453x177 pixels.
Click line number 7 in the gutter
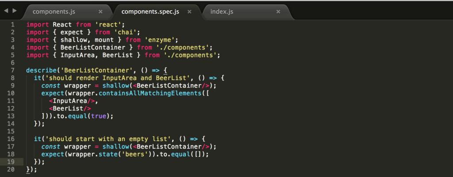tap(13, 70)
